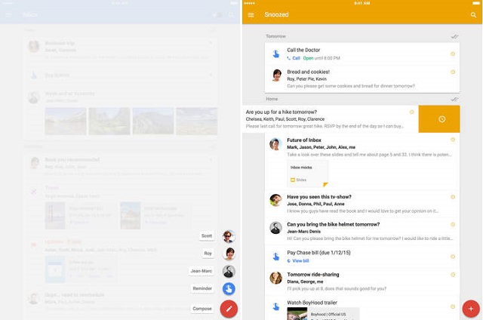
Task: Click the snooze indicator on hike tomorrow email
Action: point(411,112)
